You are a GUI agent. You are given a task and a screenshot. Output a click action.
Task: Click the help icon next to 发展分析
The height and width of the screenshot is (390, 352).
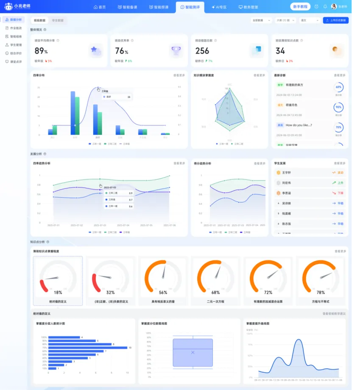point(45,154)
